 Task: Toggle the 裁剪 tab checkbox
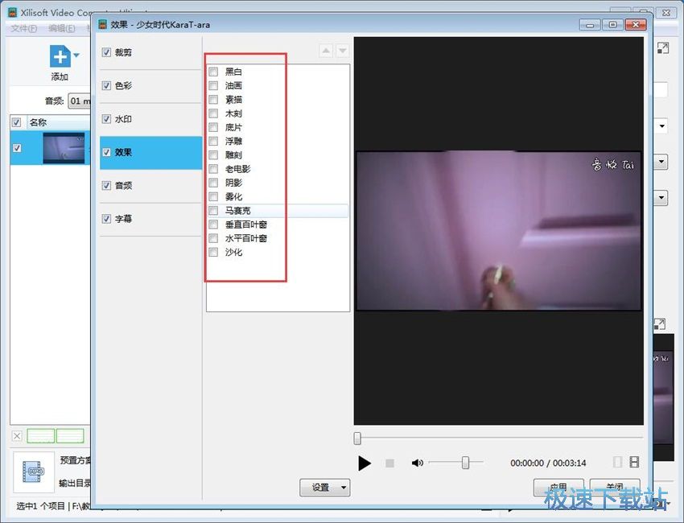tap(106, 52)
